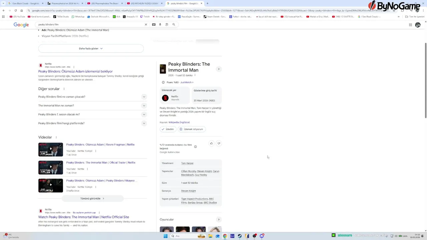Screen dimensions: 427x240
Task: Go to the browser home page
Action: click(22, 10)
